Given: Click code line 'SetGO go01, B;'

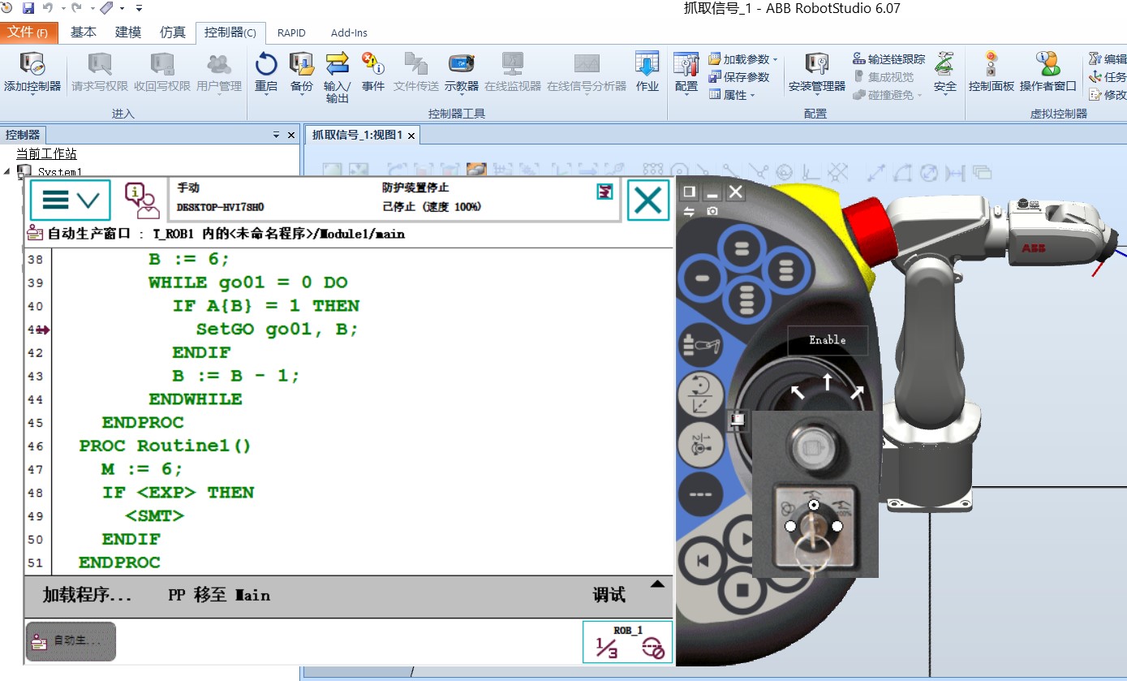Looking at the screenshot, I should (277, 330).
